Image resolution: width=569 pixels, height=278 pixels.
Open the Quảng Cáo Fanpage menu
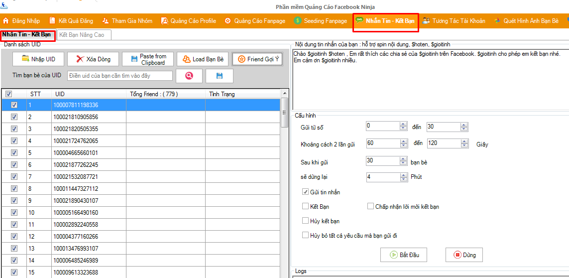pos(255,21)
